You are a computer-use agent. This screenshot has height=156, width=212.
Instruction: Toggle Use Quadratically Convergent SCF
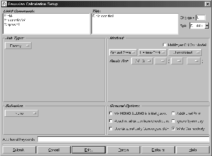point(111,129)
